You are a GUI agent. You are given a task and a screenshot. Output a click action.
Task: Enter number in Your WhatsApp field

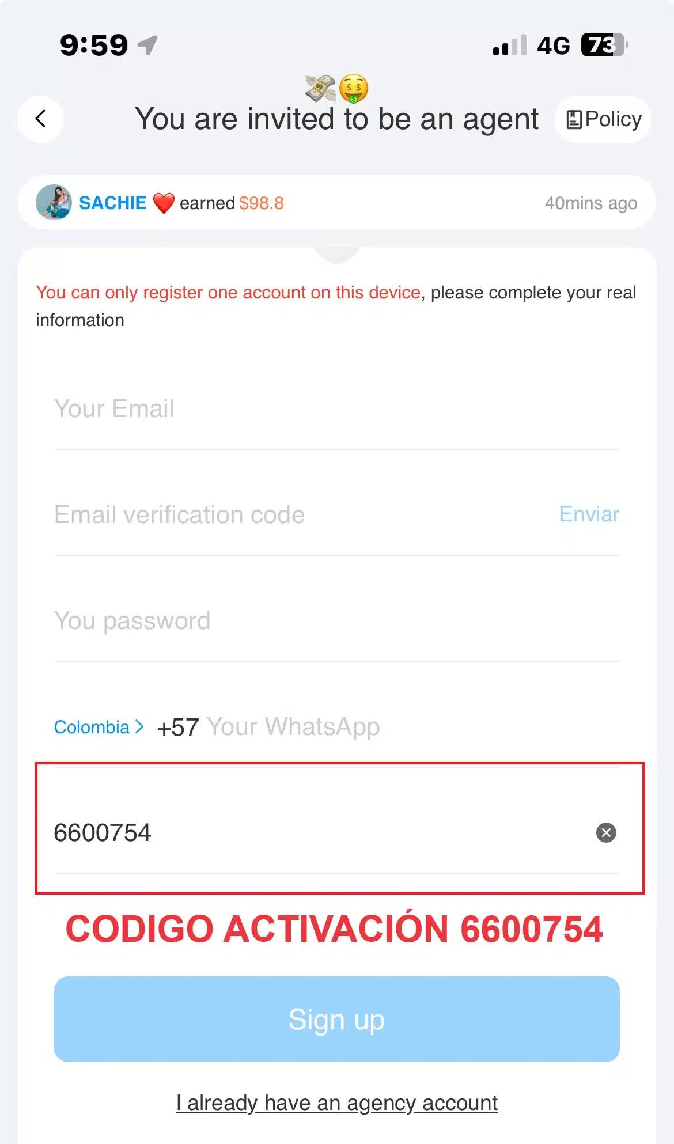pyautogui.click(x=403, y=727)
